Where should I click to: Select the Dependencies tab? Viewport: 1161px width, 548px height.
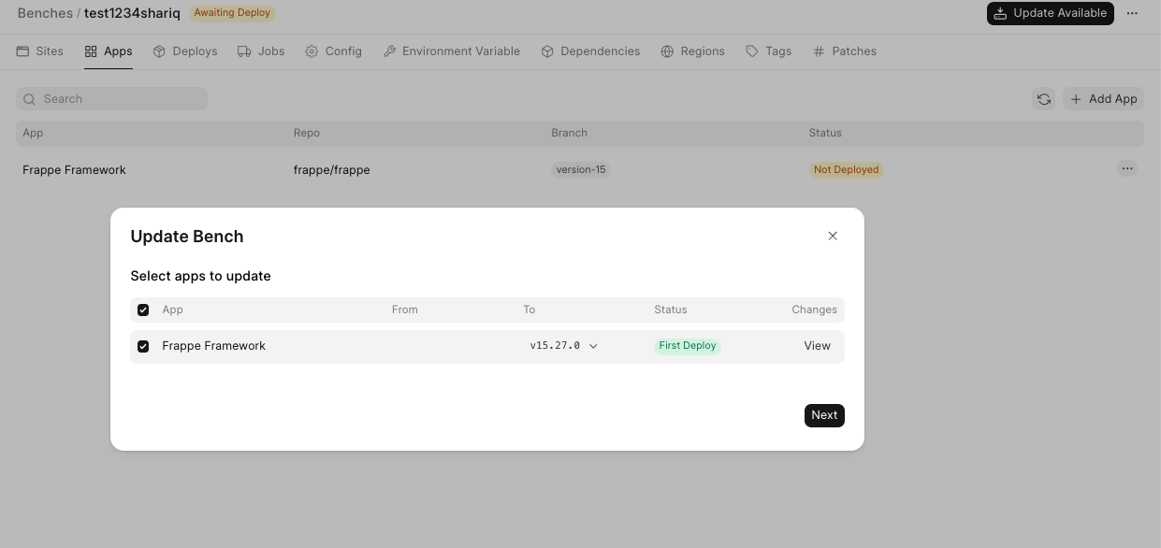pyautogui.click(x=590, y=51)
